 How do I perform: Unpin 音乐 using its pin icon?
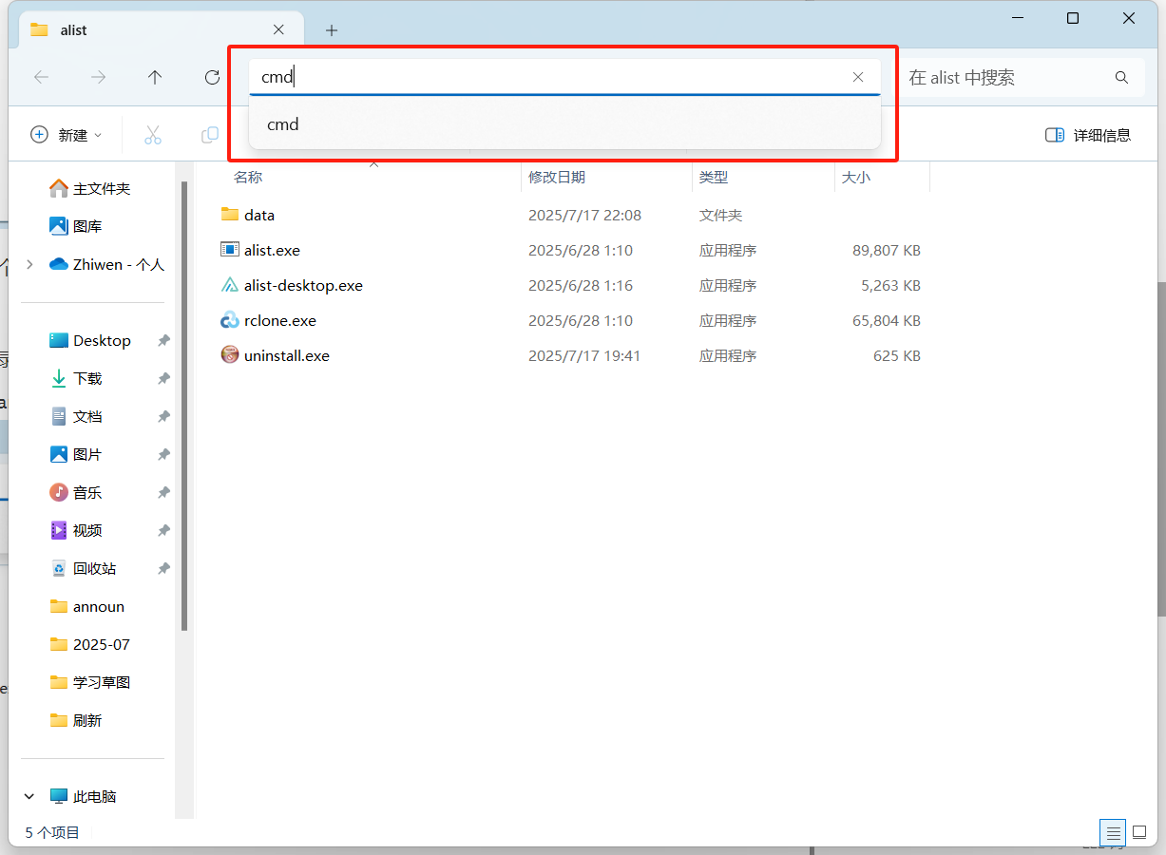163,492
